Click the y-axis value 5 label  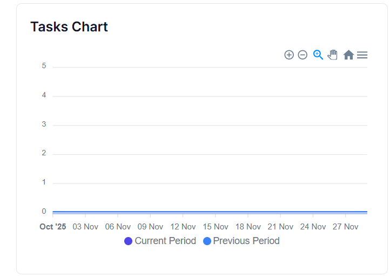[x=44, y=66]
